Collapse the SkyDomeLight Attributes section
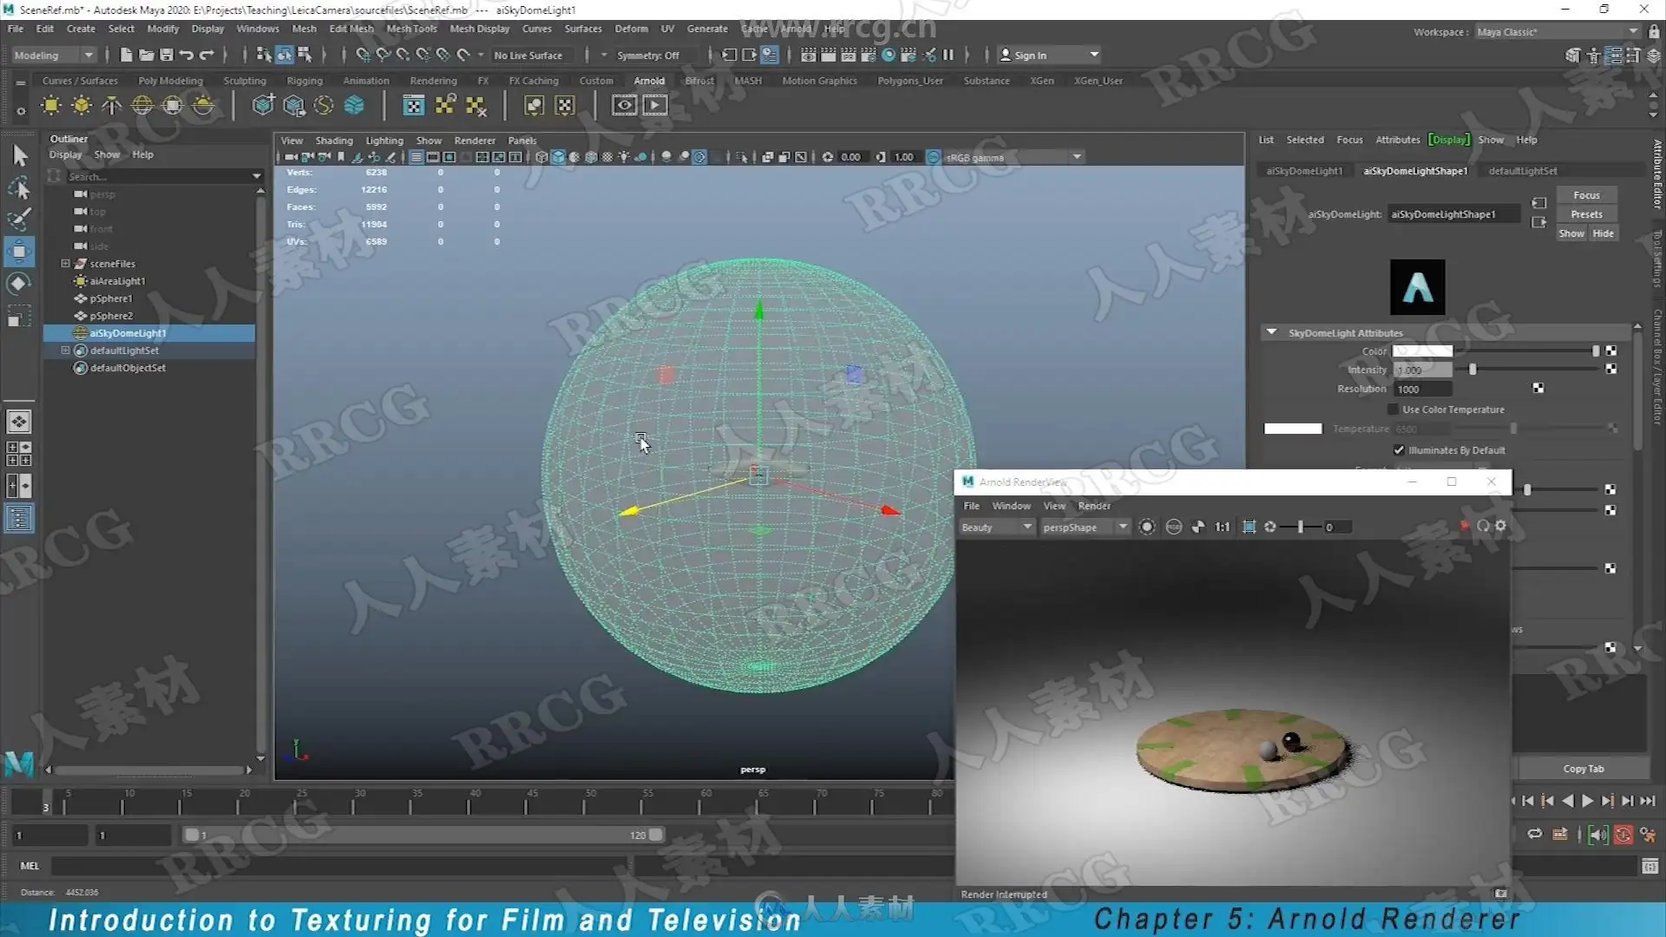Viewport: 1666px width, 937px height. click(x=1271, y=332)
